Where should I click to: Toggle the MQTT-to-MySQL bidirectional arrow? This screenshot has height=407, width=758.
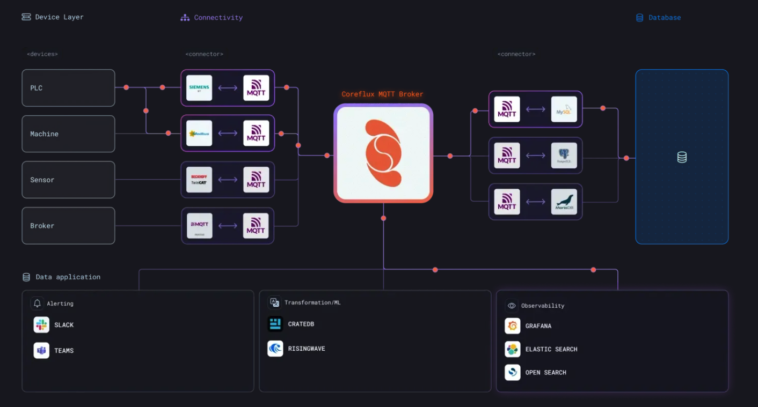click(x=535, y=109)
